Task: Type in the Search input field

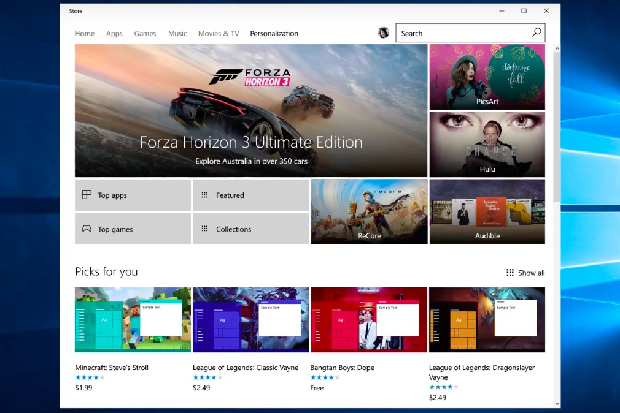Action: point(463,33)
